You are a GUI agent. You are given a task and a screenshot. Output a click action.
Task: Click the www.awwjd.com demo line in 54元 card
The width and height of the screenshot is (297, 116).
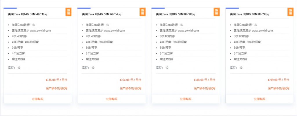coord(105,30)
